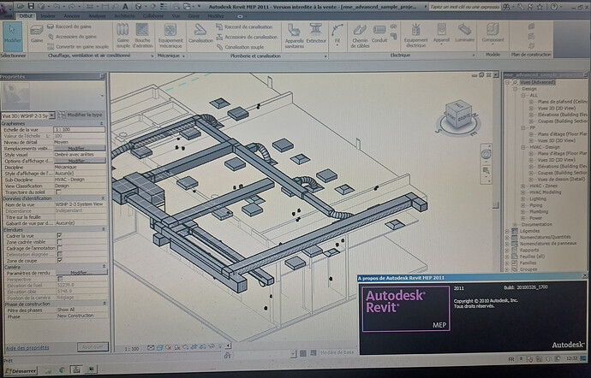591x378 pixels.
Task: Select the Extincteur sprinkler tool
Action: pos(316,34)
